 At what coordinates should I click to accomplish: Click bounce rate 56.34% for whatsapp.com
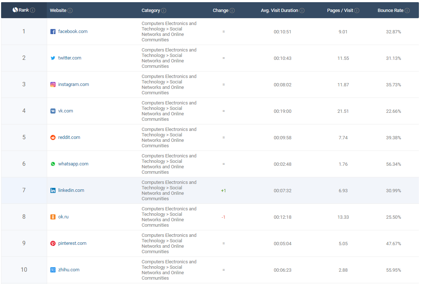click(x=394, y=164)
